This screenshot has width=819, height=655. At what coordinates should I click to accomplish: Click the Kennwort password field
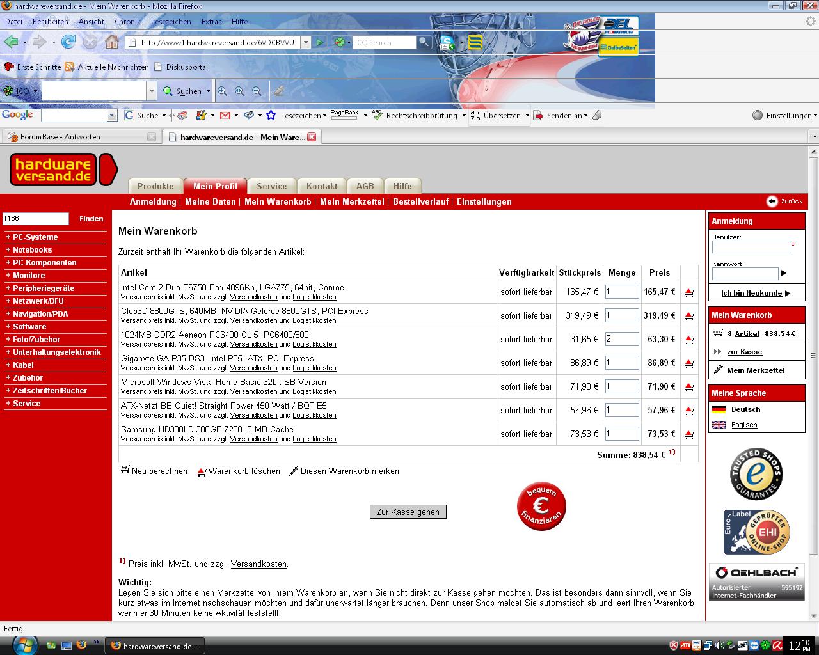[x=745, y=274]
